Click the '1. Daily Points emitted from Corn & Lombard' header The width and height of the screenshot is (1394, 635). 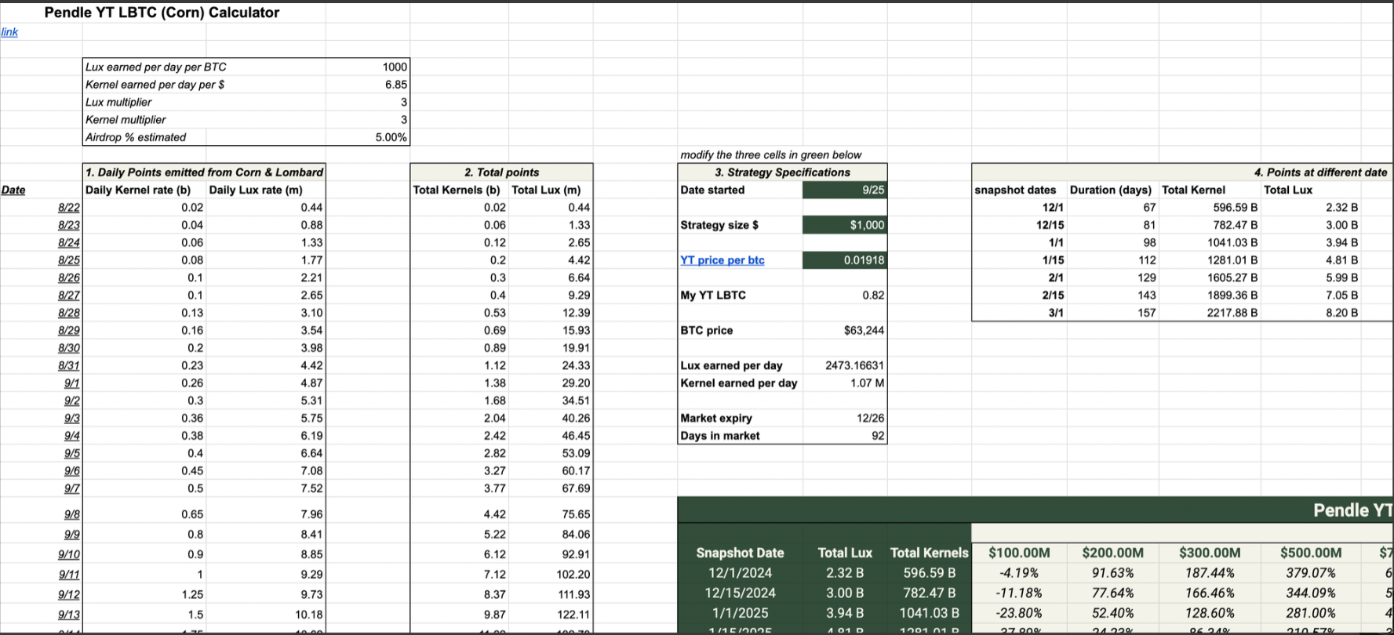pos(204,172)
